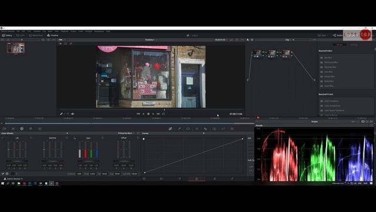Toggle the Gallery panel
Screen dimensions: 376x212
[7, 35]
